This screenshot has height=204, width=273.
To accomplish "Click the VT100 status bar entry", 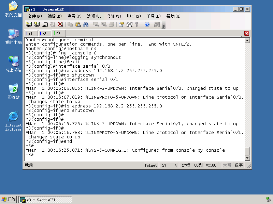I will (211, 165).
